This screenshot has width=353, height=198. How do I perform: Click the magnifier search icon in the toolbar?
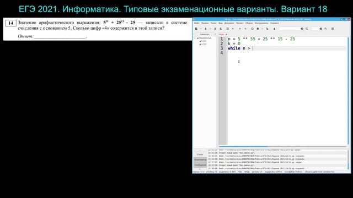coord(307,29)
